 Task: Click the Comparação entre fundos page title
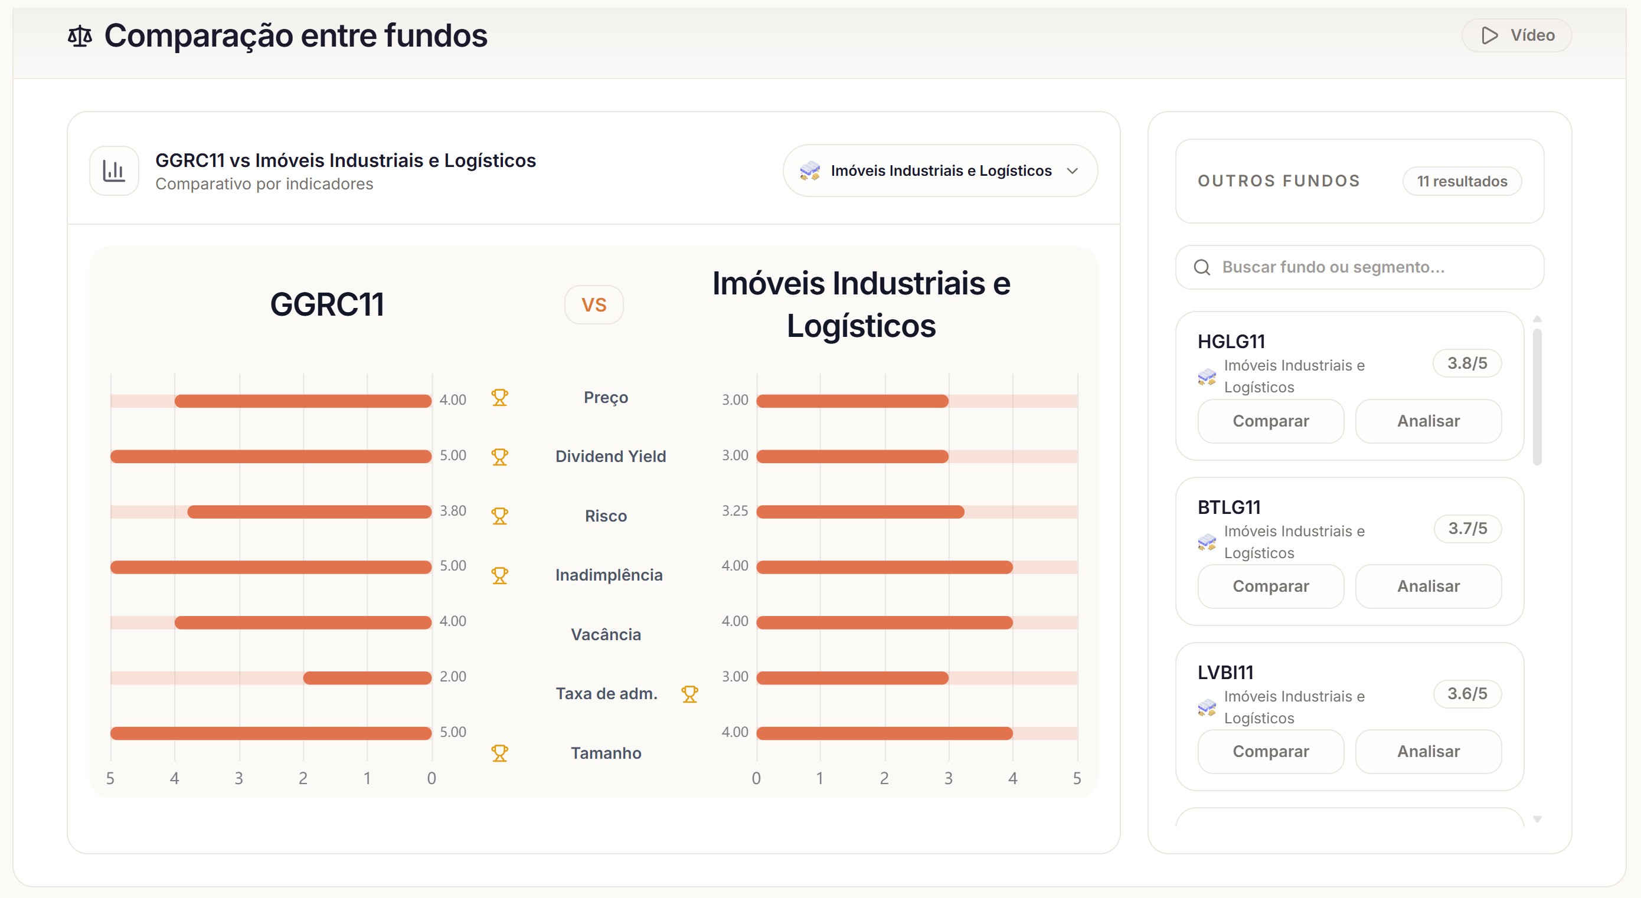[x=296, y=35]
